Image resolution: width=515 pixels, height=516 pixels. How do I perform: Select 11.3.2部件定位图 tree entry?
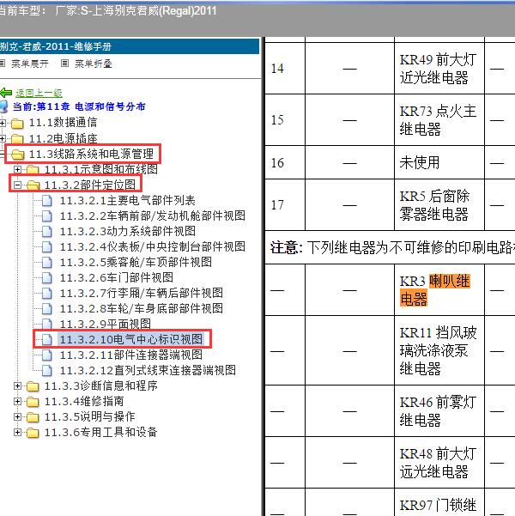coord(90,185)
